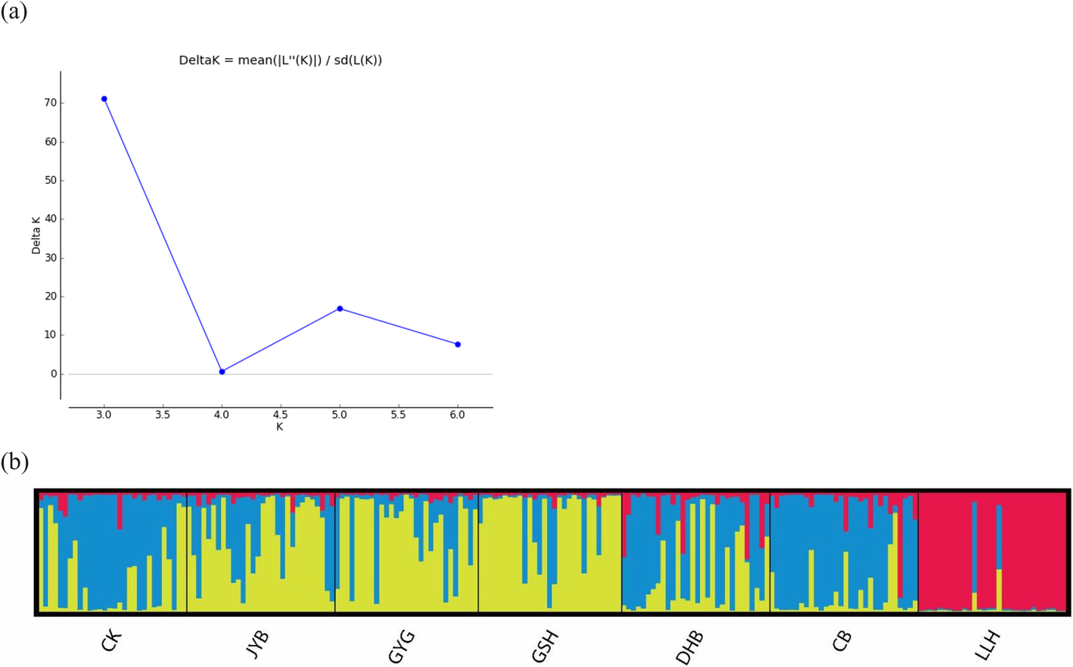Click the data point at K=6.0
Image resolution: width=1073 pixels, height=667 pixels.
tap(458, 345)
